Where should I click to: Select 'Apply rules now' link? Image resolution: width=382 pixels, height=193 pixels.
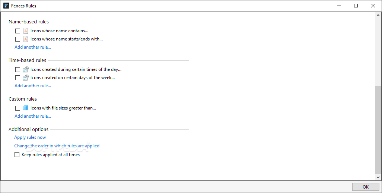click(30, 137)
